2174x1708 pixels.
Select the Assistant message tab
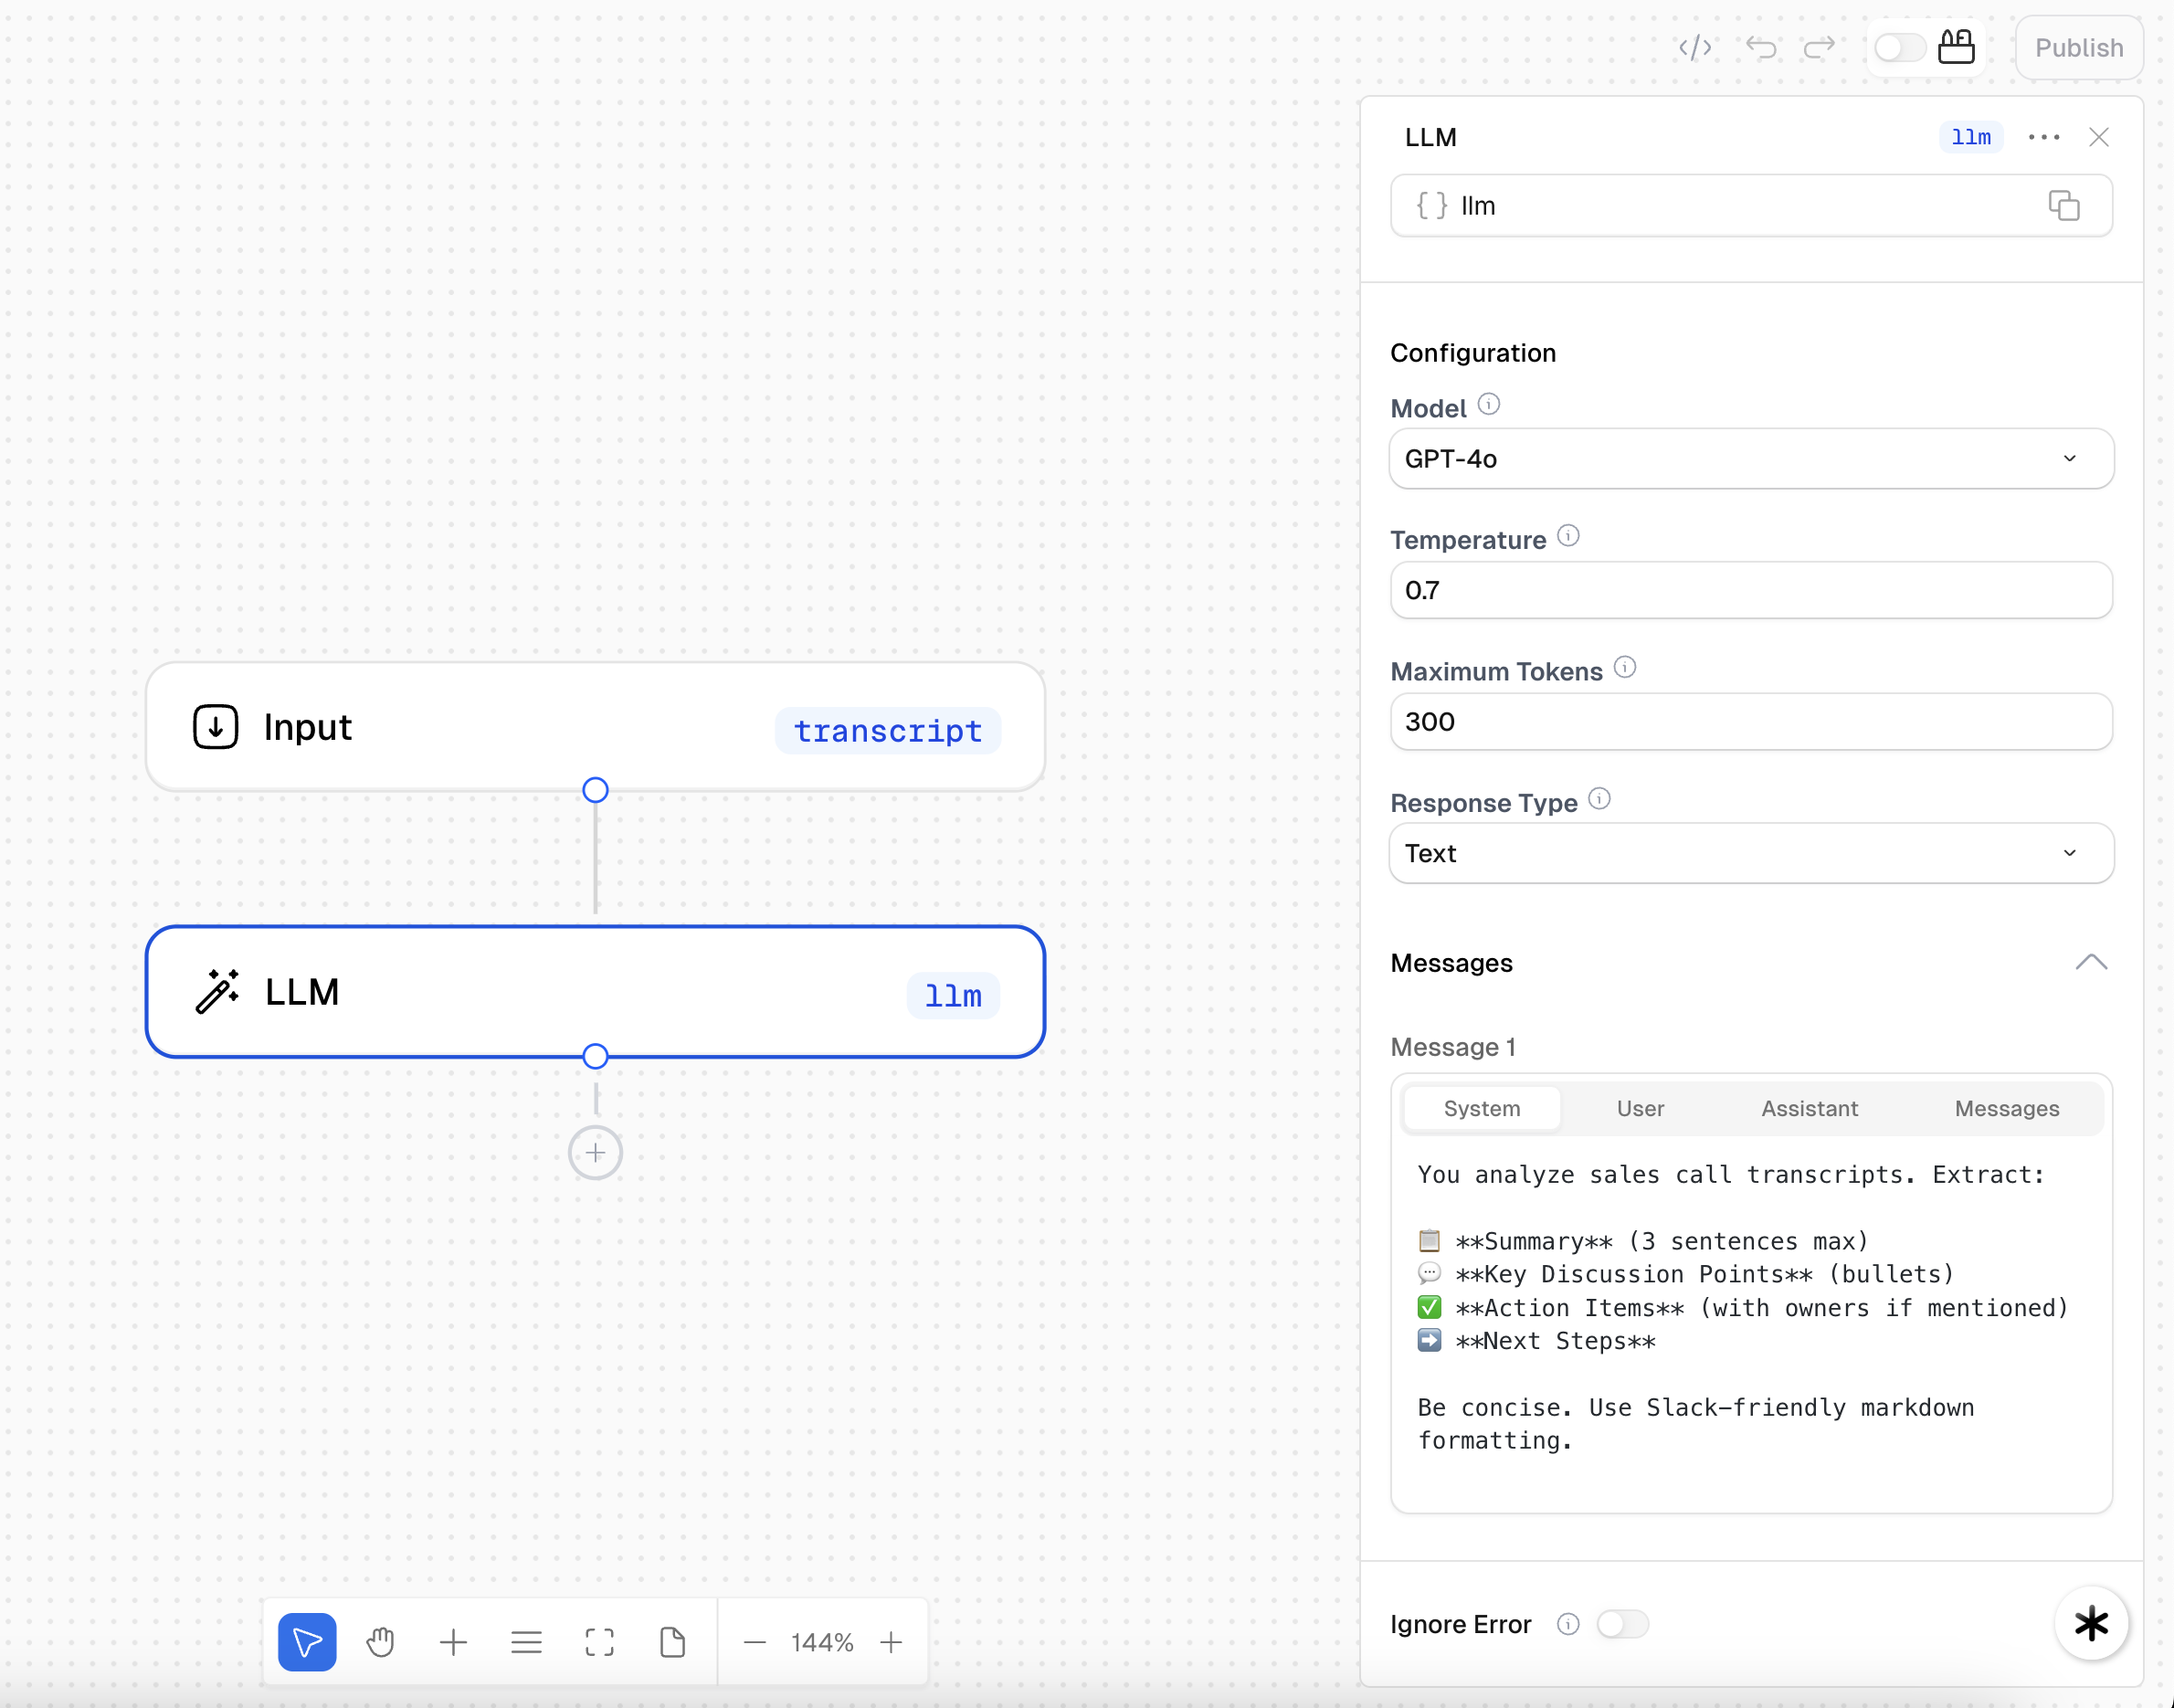(x=1809, y=1108)
